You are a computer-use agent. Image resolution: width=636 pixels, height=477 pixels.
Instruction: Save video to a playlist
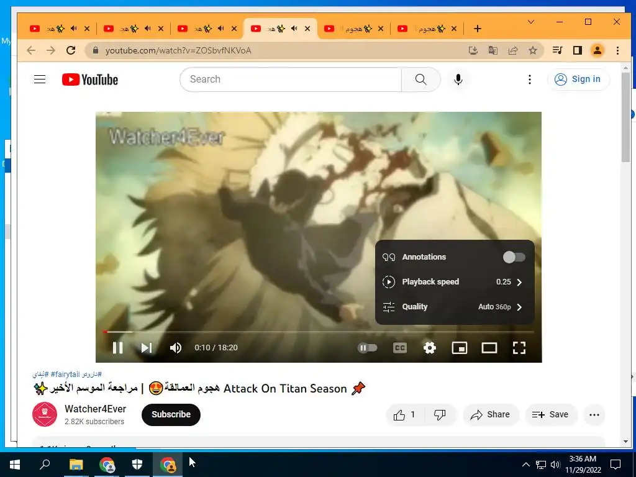(550, 414)
